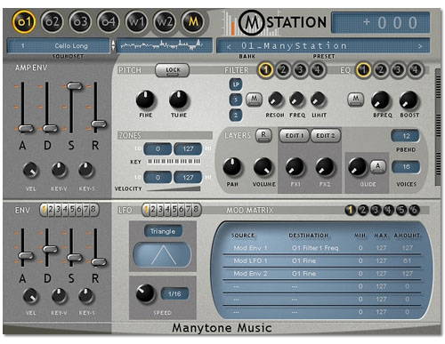
Task: Open the Cello Long soundset selector
Action: point(59,45)
